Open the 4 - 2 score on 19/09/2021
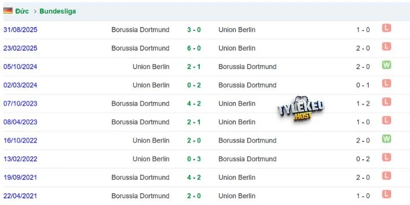Screen dimensions: 410x205 tap(194, 177)
